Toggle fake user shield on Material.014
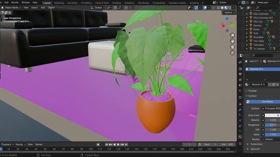The image size is (280, 157). (x=269, y=85)
